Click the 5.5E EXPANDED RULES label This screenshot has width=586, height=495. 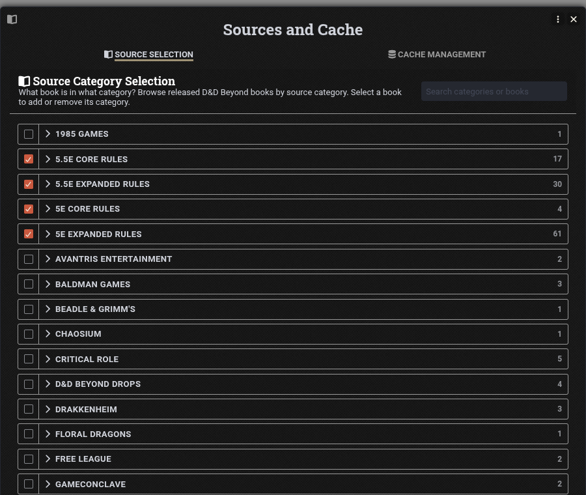(102, 184)
